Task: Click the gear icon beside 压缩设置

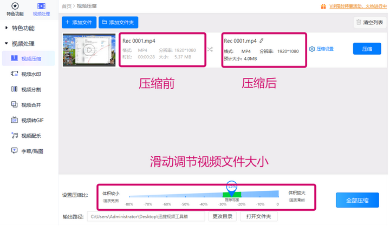Action: pyautogui.click(x=312, y=49)
